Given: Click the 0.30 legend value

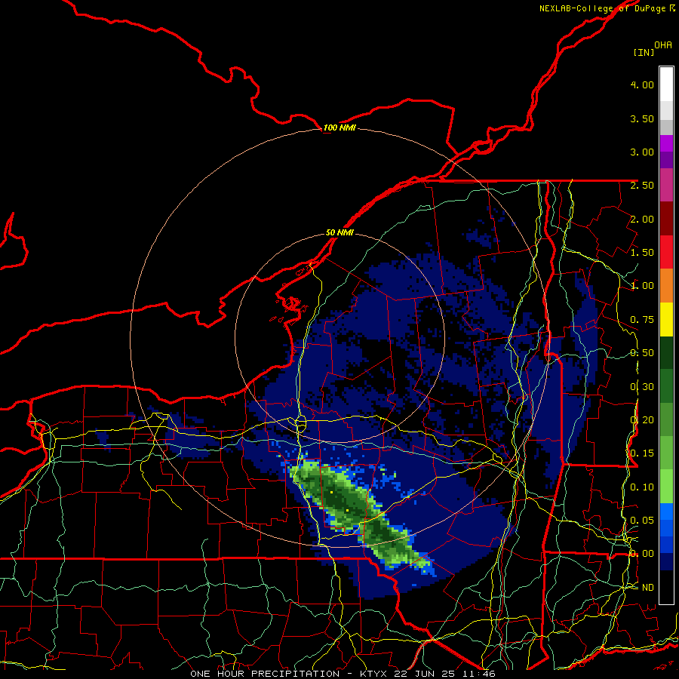Looking at the screenshot, I should (x=642, y=387).
